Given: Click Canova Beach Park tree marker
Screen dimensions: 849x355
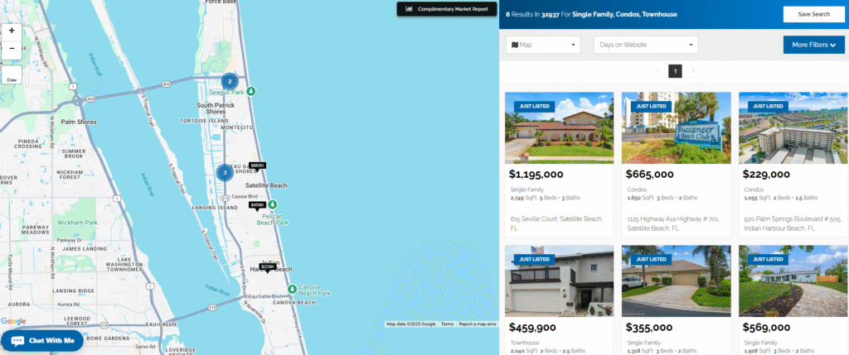Looking at the screenshot, I should tap(292, 289).
